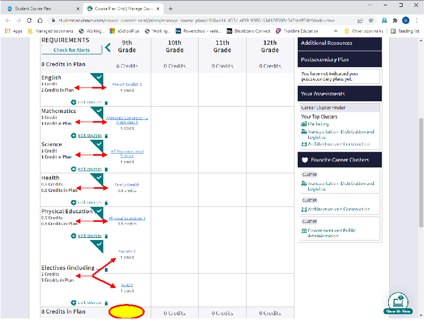Switch to the Student Course Plan tab
The image size is (426, 320).
pyautogui.click(x=44, y=9)
